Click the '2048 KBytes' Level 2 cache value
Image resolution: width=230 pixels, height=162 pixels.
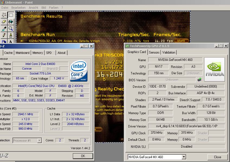[76, 124]
